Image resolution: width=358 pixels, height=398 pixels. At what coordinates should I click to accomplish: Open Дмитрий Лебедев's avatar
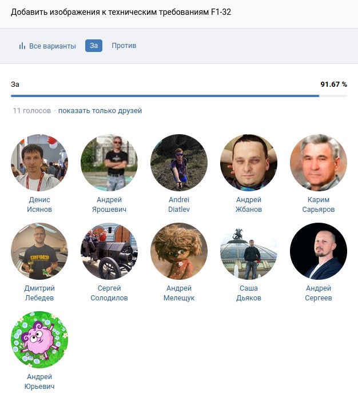(x=39, y=251)
